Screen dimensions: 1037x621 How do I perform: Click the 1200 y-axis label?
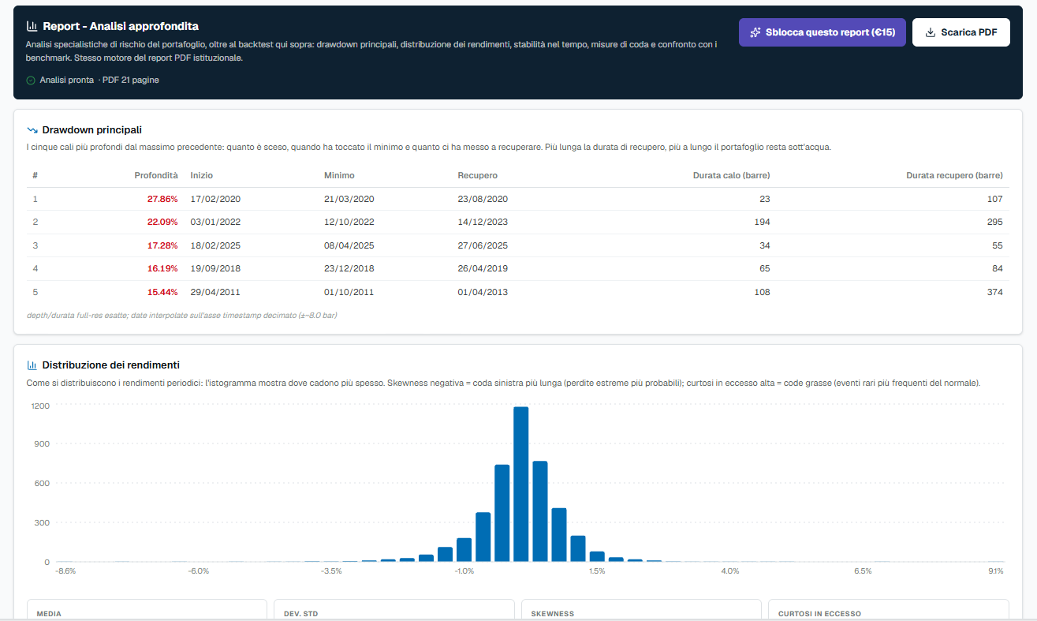tap(41, 406)
